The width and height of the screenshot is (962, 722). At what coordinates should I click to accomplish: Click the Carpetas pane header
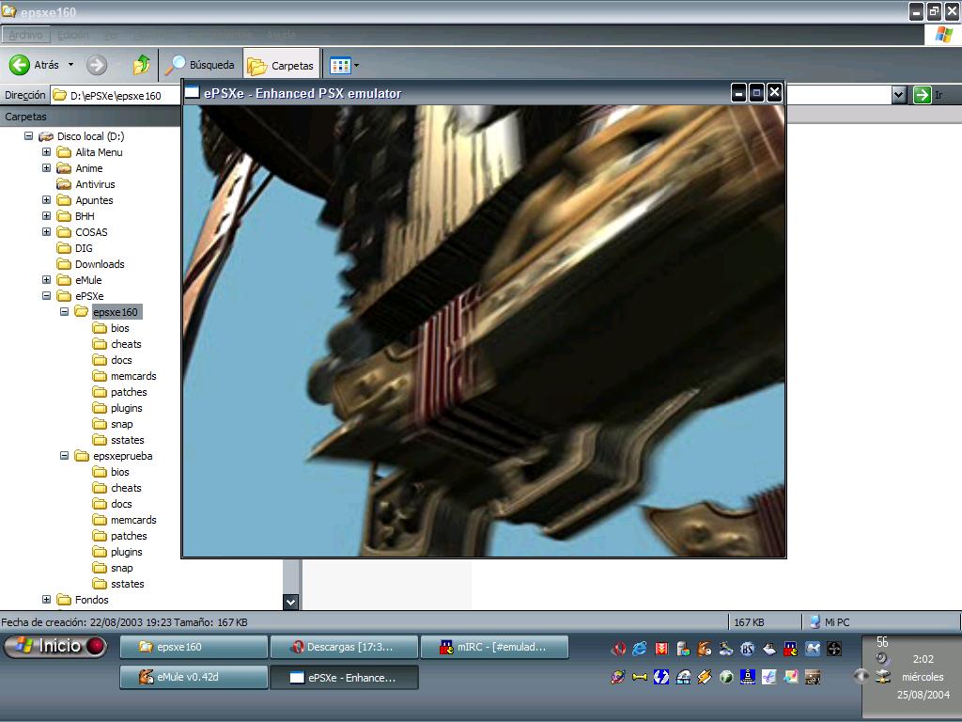point(90,116)
